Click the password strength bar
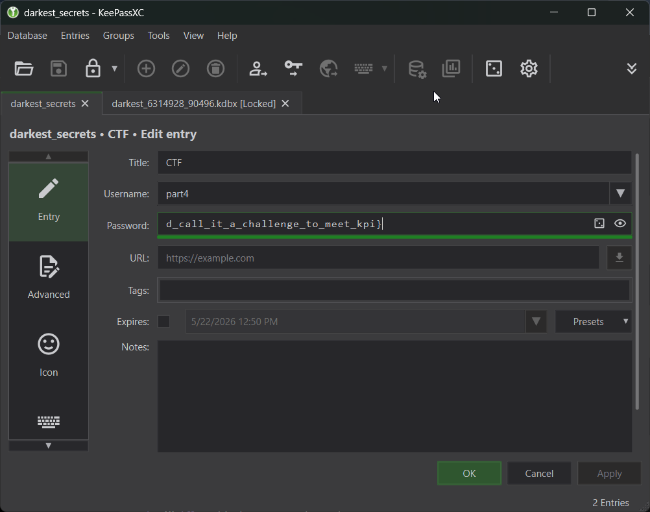This screenshot has width=650, height=512. 394,237
